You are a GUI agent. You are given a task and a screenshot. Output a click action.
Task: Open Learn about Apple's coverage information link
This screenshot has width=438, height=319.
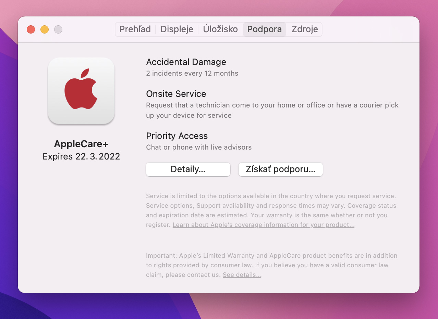264,225
